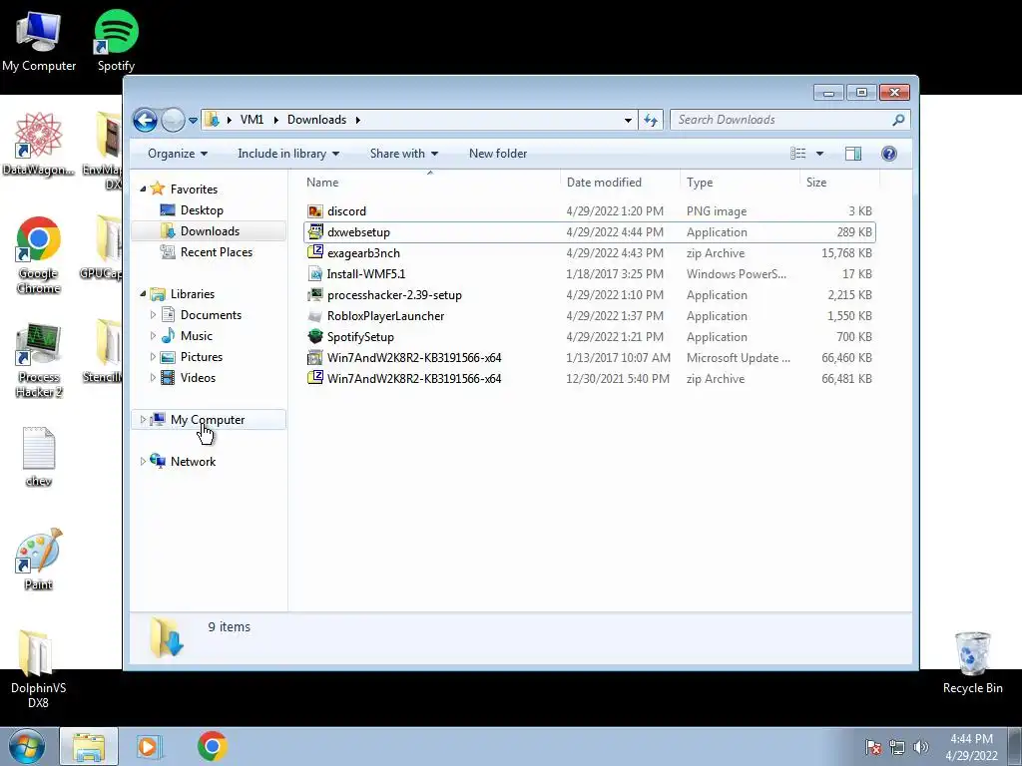This screenshot has width=1022, height=766.
Task: Select the Win7AndW2K8R2 Microsoft Update file icon
Action: click(x=315, y=358)
